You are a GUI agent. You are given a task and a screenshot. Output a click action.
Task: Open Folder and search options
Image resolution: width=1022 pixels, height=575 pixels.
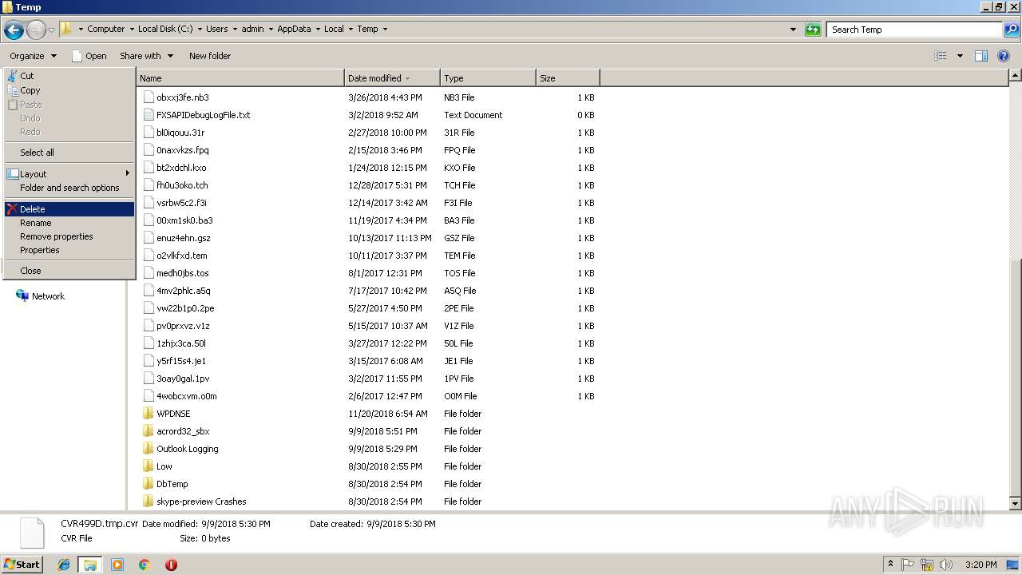tap(69, 188)
